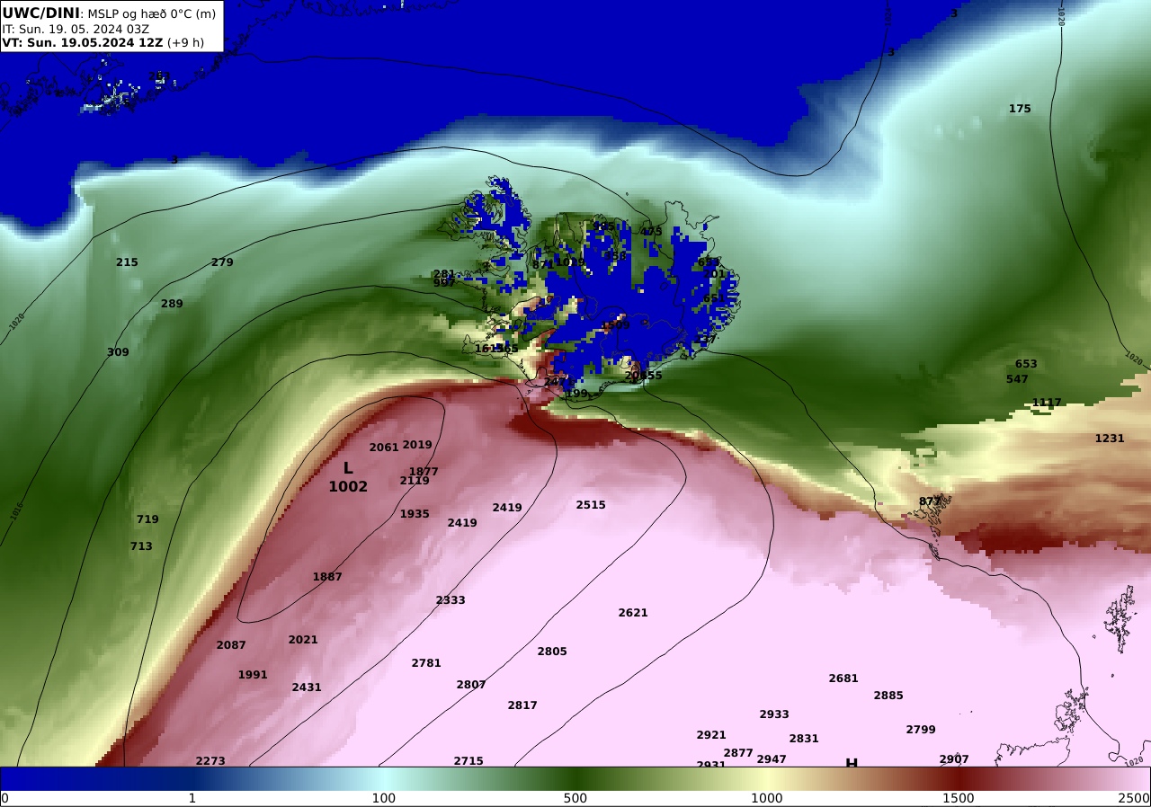The height and width of the screenshot is (807, 1151).
Task: Click the colorbar tick label 1000
Action: click(767, 798)
